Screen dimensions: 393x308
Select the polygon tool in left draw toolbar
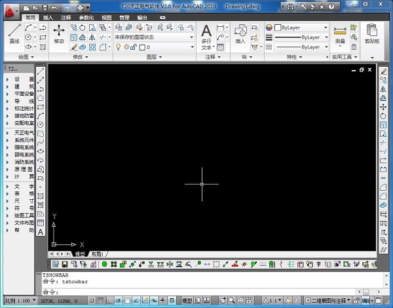pyautogui.click(x=41, y=98)
